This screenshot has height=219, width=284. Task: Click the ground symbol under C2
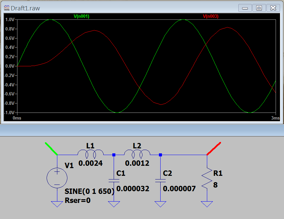[x=160, y=204]
